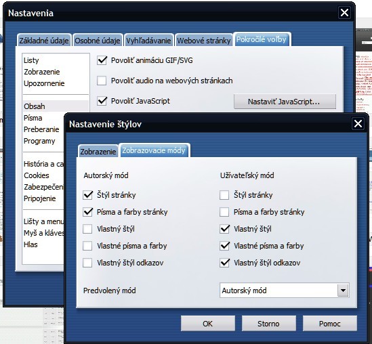
Task: Open Myš a klávesnica sidebar entry
Action: [43, 233]
